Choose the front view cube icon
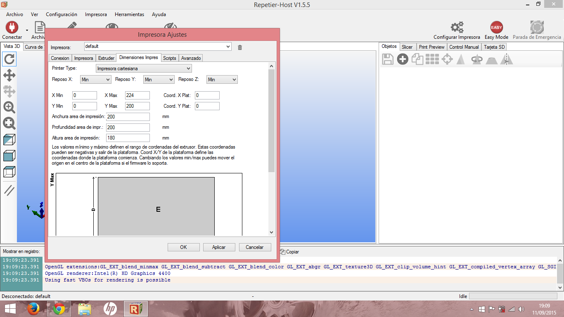Viewport: 564px width, 317px height. point(9,156)
